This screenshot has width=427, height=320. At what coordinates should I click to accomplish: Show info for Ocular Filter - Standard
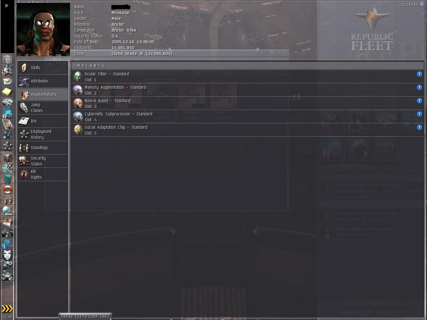pos(419,74)
